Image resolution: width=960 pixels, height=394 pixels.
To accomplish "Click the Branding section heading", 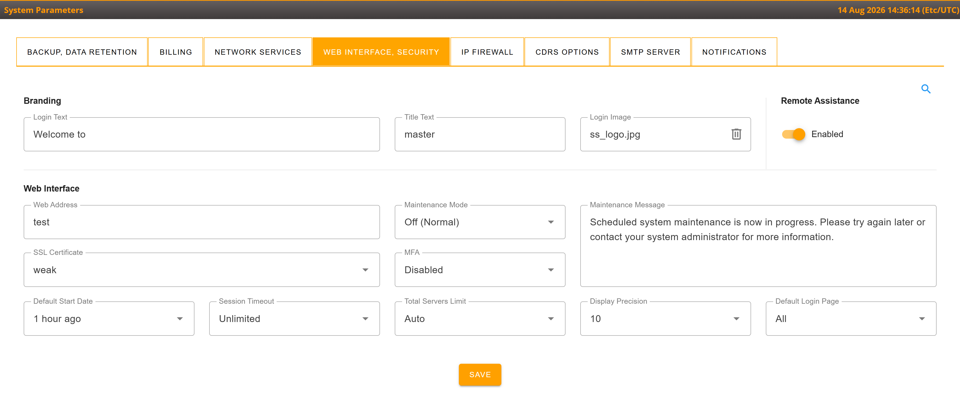I will click(x=42, y=100).
